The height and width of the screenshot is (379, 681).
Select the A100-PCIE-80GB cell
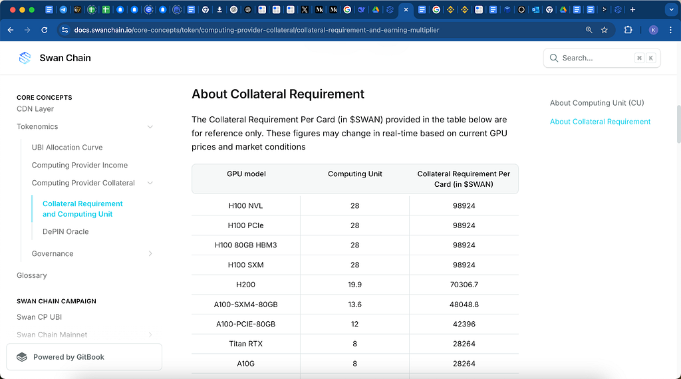pos(246,324)
